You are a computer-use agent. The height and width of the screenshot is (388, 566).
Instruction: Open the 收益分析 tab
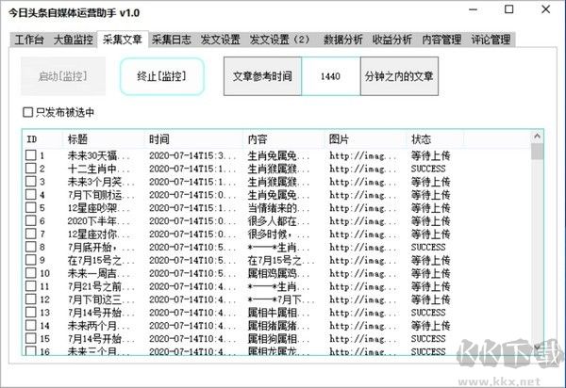(392, 40)
